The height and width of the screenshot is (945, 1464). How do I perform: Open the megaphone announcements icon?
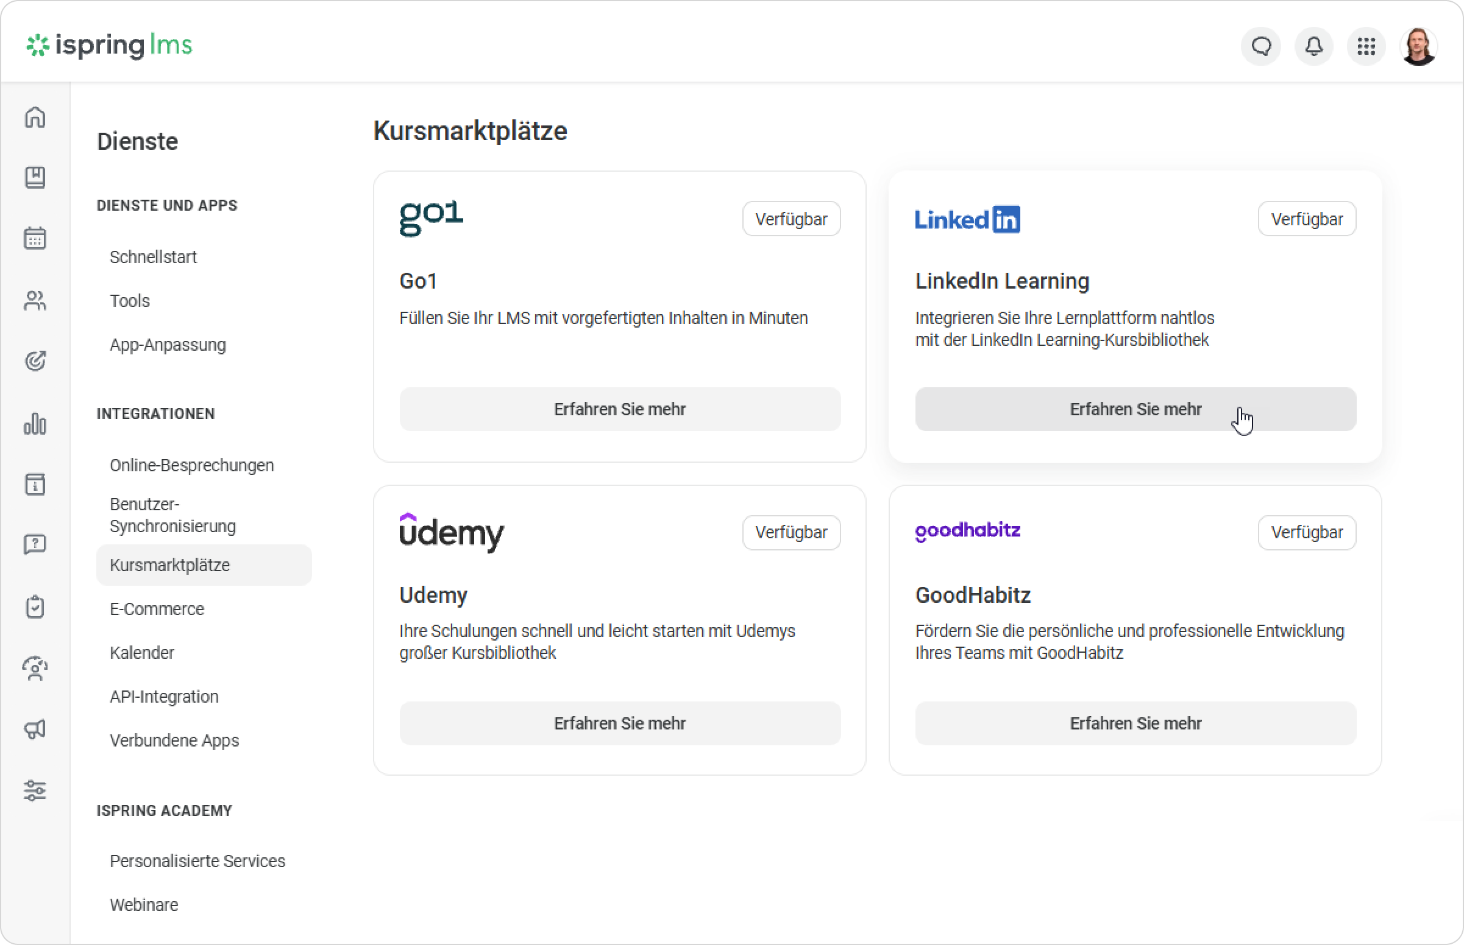pos(35,729)
